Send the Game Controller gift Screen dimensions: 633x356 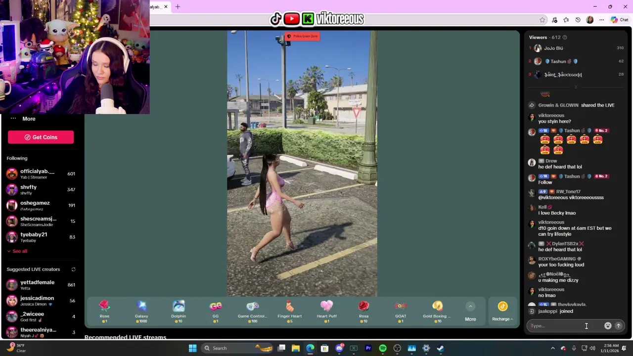[252, 311]
